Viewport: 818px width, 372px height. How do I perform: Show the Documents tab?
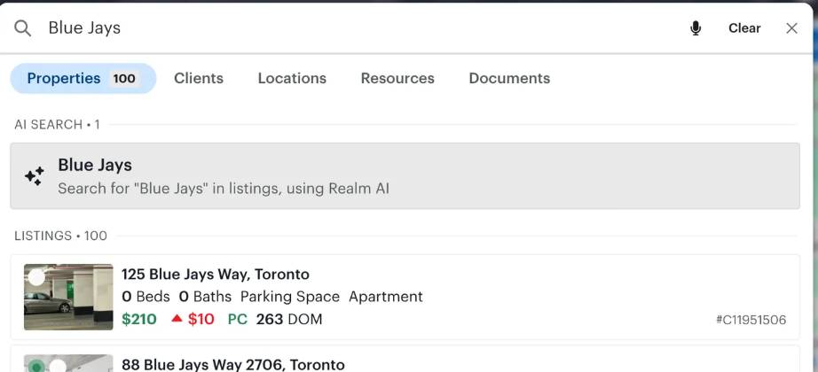(509, 79)
